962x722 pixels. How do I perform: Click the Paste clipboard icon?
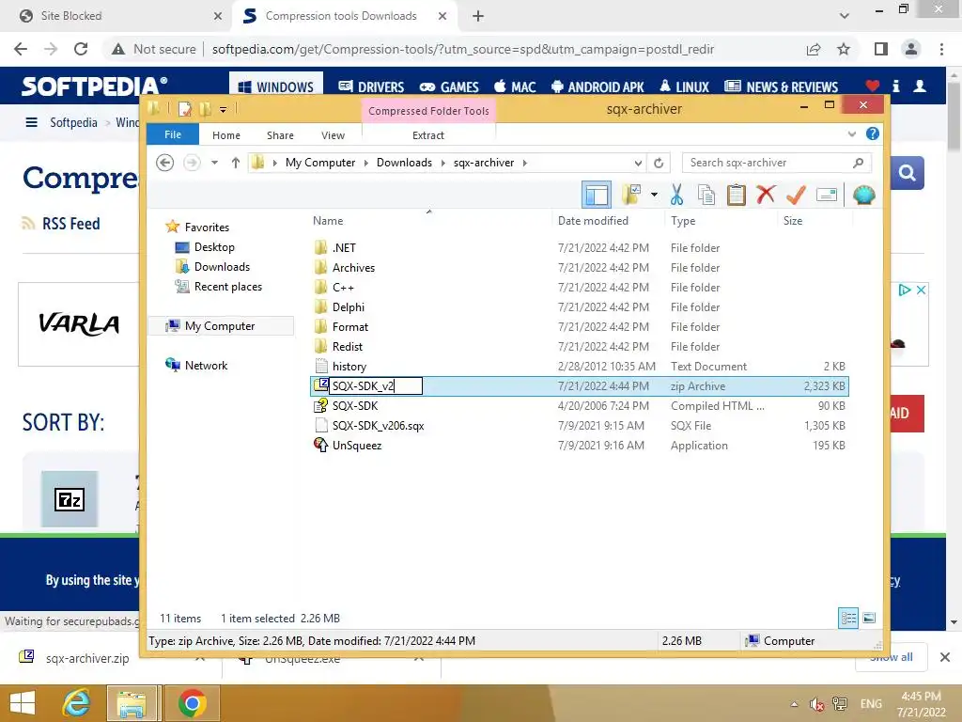pos(737,196)
